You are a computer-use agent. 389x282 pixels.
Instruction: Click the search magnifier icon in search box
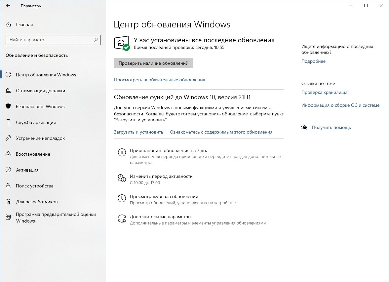coord(96,40)
